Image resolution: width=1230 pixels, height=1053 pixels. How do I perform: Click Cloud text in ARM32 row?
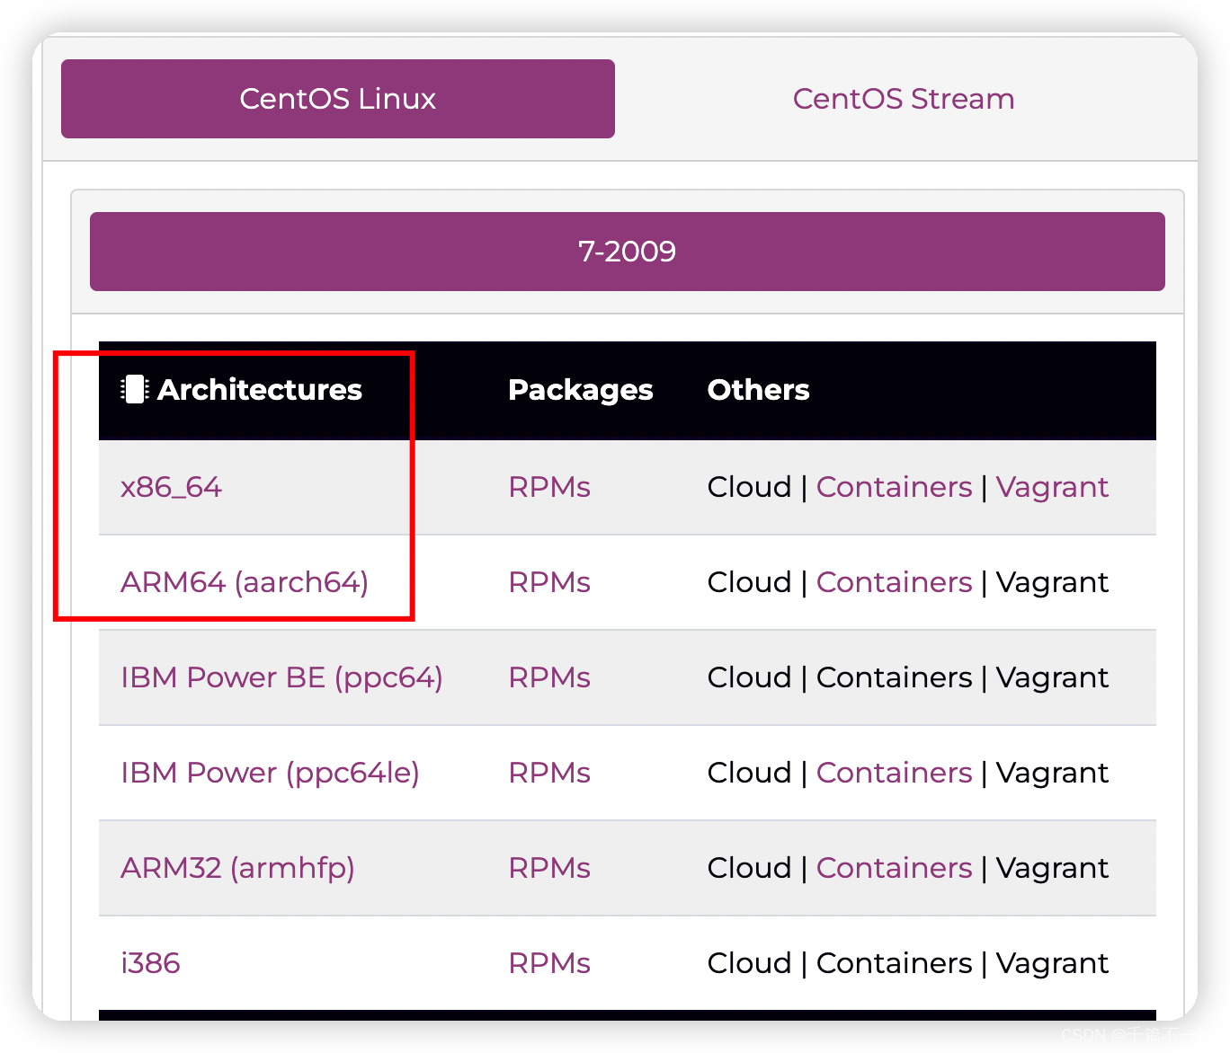[749, 868]
